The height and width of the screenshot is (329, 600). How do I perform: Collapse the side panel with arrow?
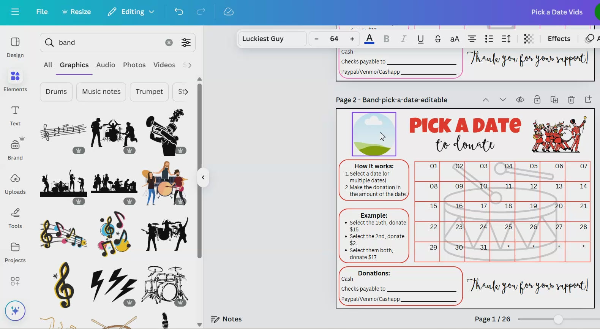[x=203, y=177]
